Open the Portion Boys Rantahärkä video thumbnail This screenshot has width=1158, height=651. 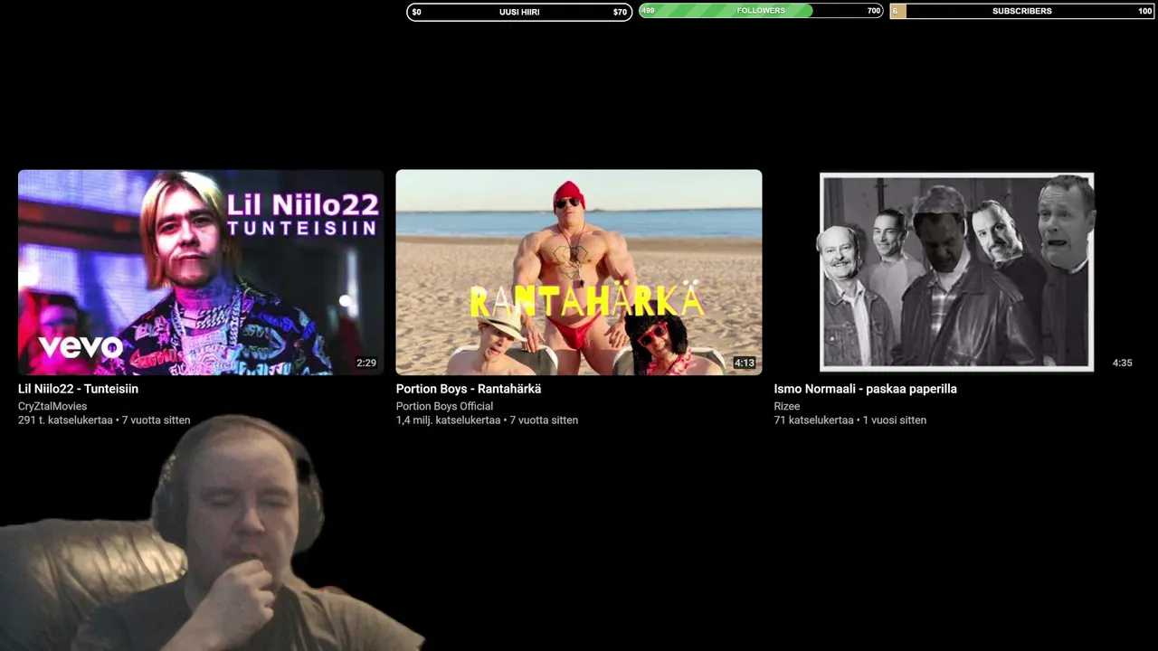click(x=579, y=272)
